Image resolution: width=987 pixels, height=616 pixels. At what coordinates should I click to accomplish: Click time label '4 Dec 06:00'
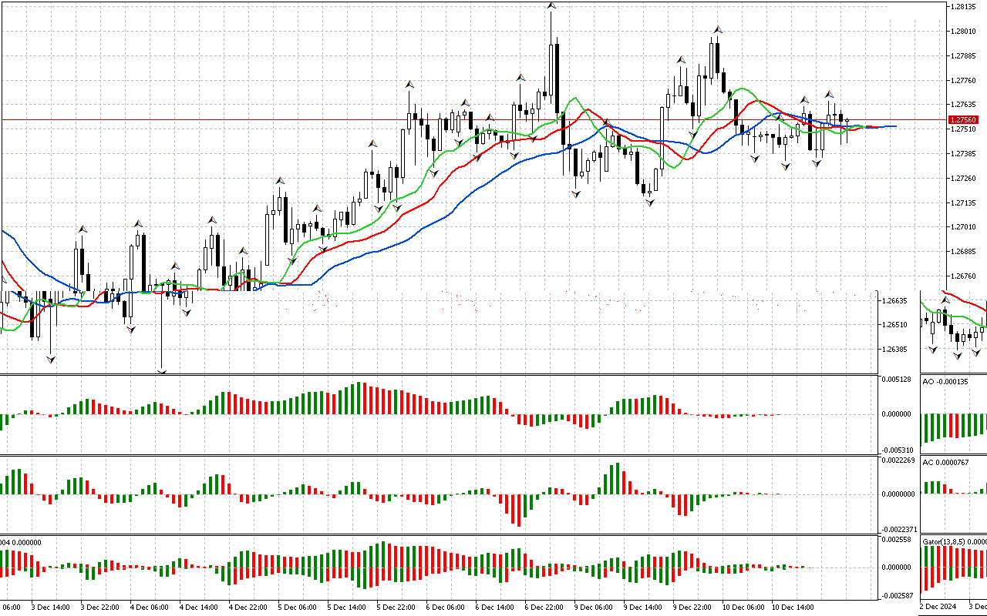[x=150, y=608]
